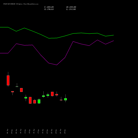The image size is (138, 138).
Task: Click the 24 Sep date axis label
Action: pos(60,131)
